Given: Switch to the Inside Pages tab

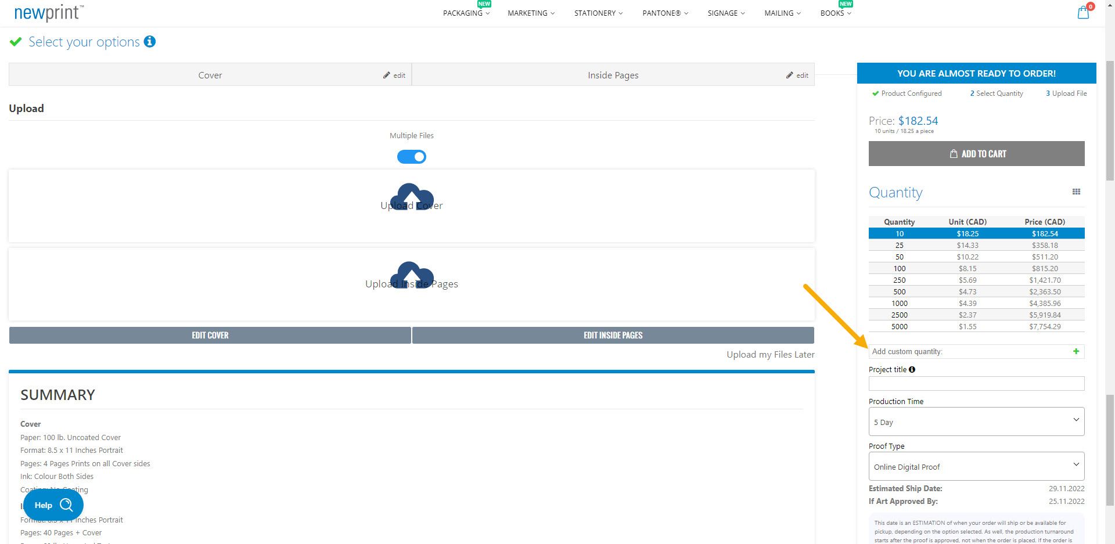Looking at the screenshot, I should pos(613,75).
